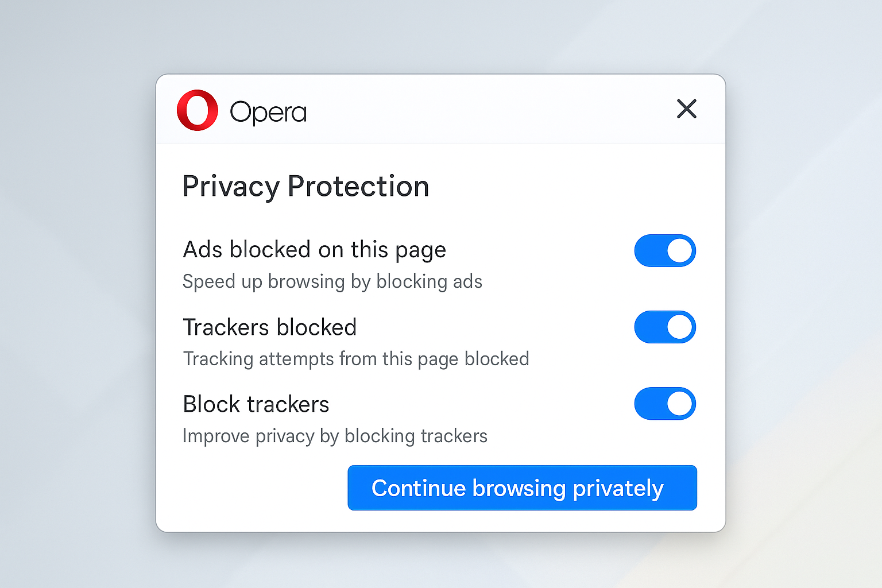Viewport: 882px width, 588px height.
Task: Click the X icon in the dialog corner
Action: (687, 109)
